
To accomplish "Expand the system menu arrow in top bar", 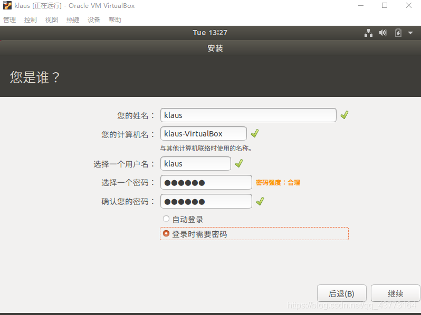I will click(410, 33).
